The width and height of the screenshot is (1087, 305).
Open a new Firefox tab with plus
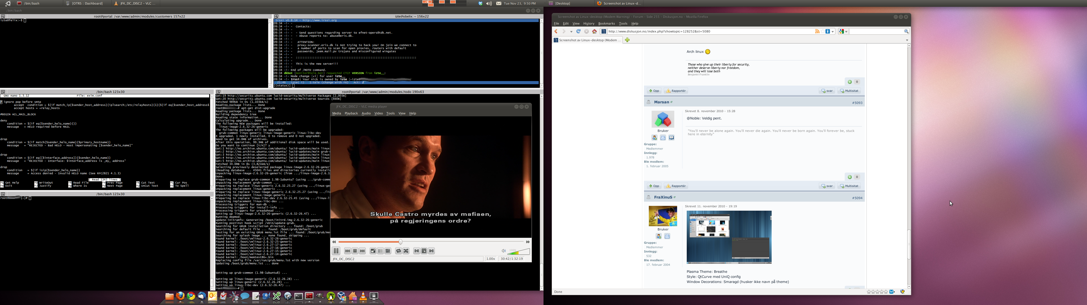[628, 40]
